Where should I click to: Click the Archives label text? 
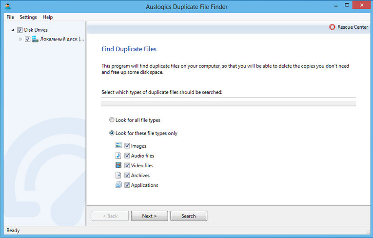pos(140,176)
